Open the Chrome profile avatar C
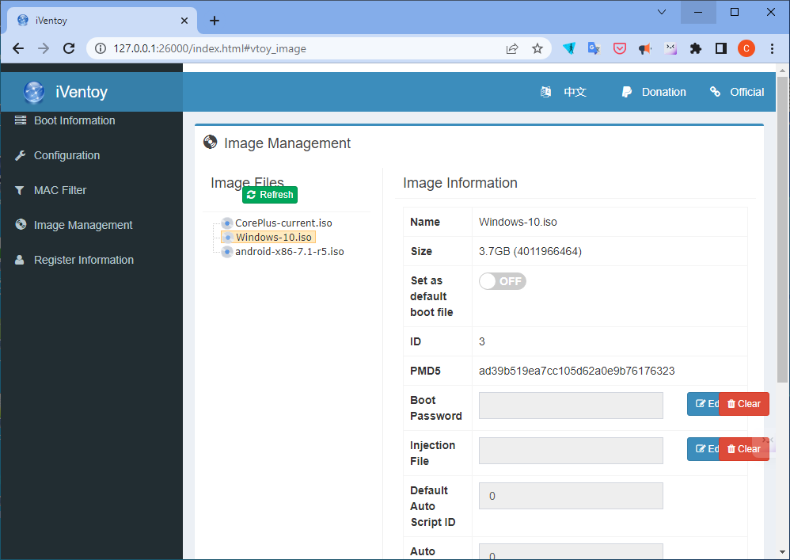The image size is (790, 560). tap(746, 48)
